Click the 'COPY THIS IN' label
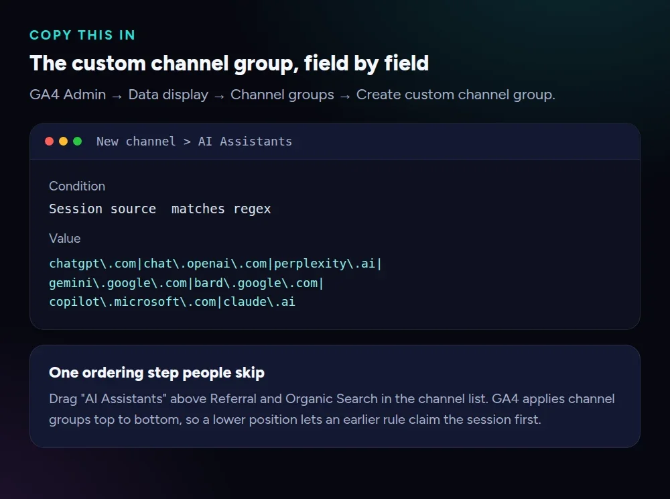The width and height of the screenshot is (670, 499). pos(82,35)
